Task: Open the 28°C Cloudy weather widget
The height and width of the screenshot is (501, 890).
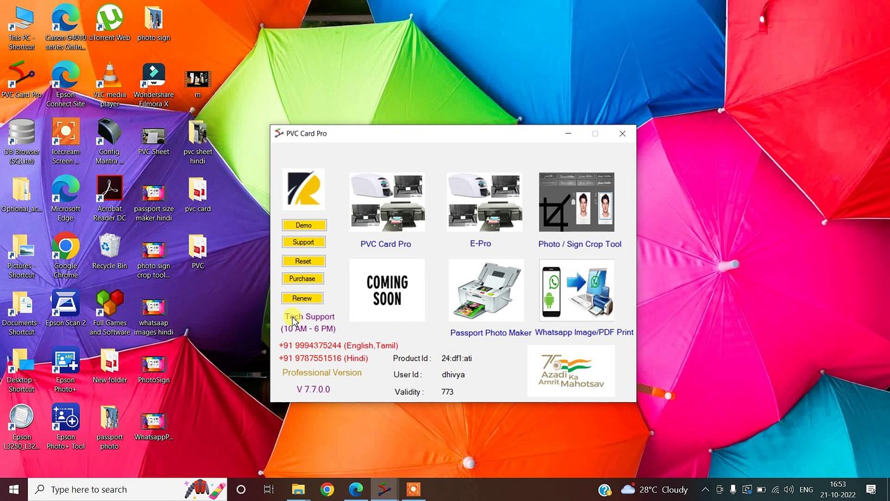Action: [x=654, y=490]
